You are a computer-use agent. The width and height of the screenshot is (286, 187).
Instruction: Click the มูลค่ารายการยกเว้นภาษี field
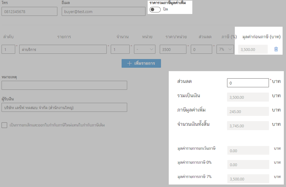tap(248, 150)
